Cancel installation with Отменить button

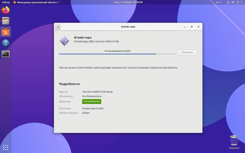[x=187, y=52]
